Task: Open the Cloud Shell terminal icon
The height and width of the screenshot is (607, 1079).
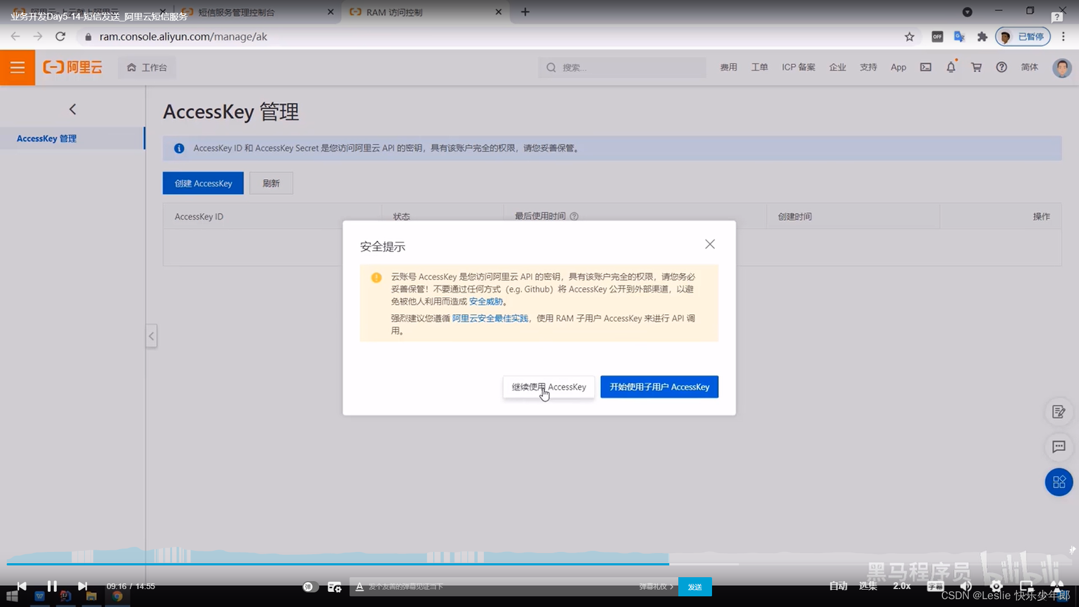Action: [926, 67]
